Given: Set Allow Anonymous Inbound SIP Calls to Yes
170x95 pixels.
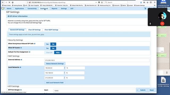Looking at the screenshot, I should [x=47, y=44].
